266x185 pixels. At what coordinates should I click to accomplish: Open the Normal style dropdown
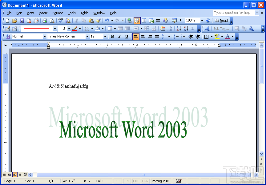(44, 36)
